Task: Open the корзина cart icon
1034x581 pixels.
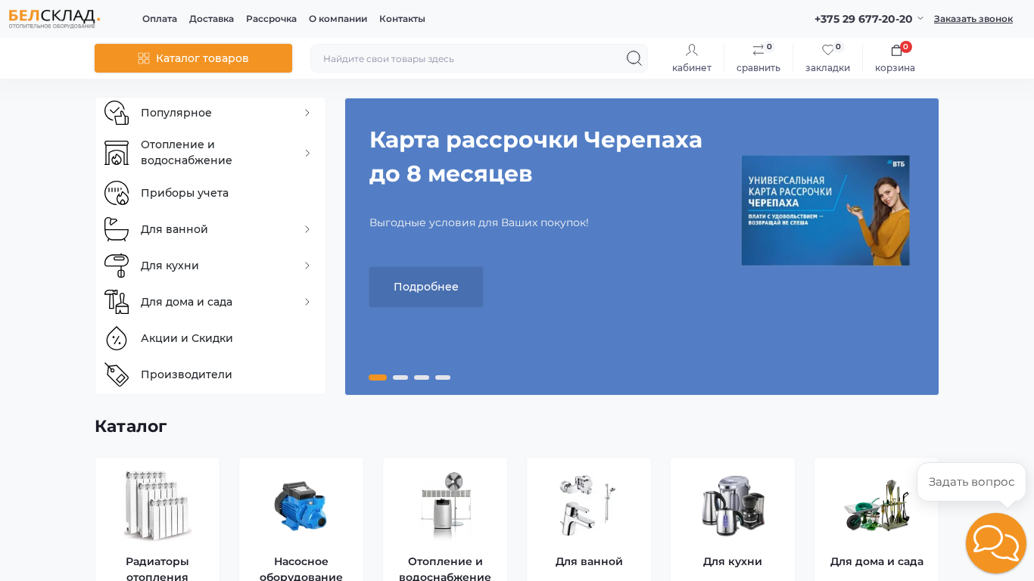Action: tap(896, 50)
